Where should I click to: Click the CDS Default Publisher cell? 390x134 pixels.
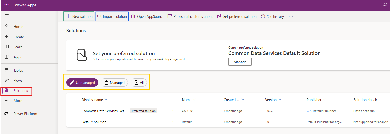click(x=321, y=111)
